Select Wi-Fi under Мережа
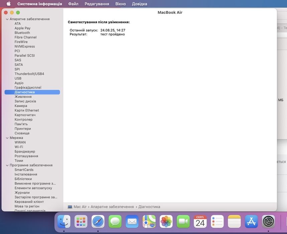This screenshot has width=287, height=234. pyautogui.click(x=19, y=147)
